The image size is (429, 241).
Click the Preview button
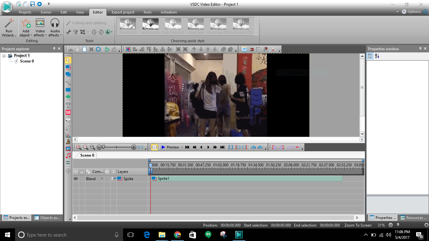pyautogui.click(x=170, y=147)
